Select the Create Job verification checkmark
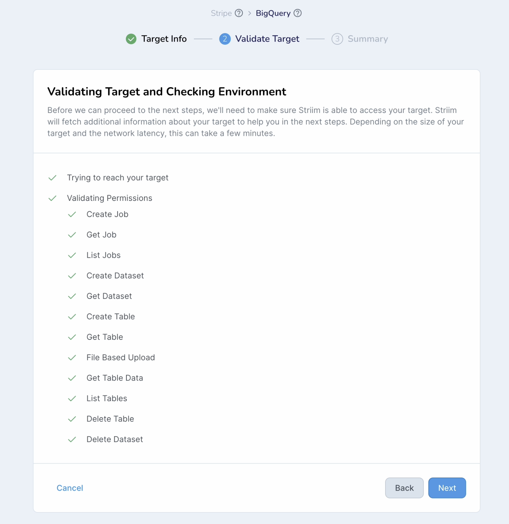 tap(72, 214)
